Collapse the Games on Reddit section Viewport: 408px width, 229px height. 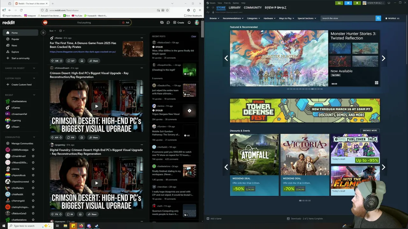[x=34, y=68]
